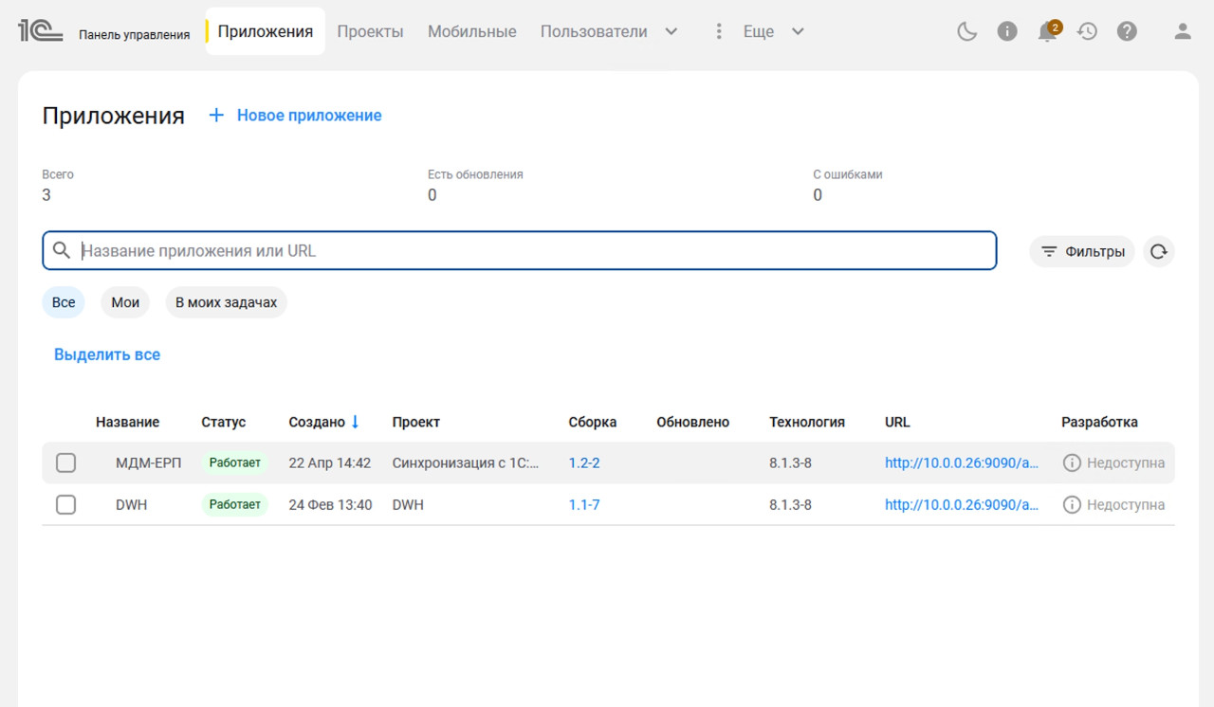Screen dimensions: 1214x707
Task: Expand the Пользователи dropdown arrow
Action: pyautogui.click(x=671, y=31)
